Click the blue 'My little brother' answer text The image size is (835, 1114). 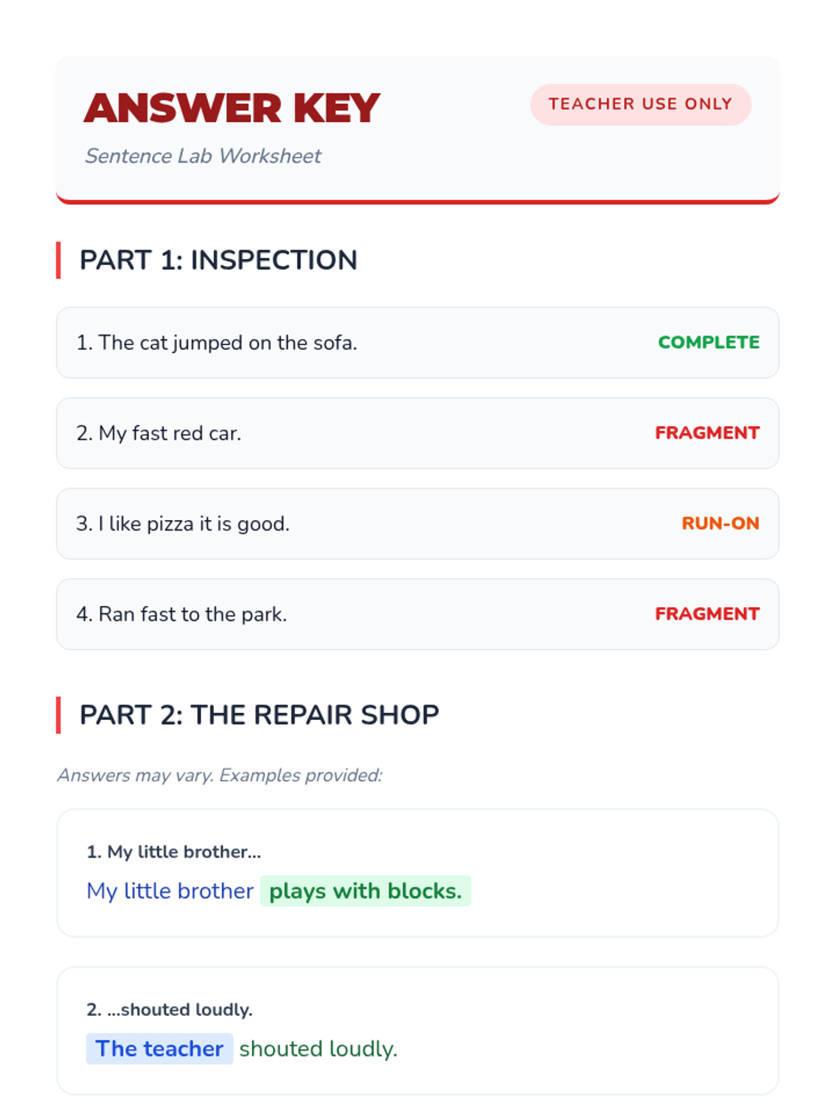(x=170, y=891)
